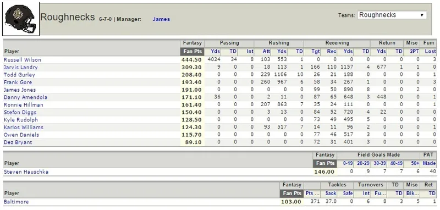The image size is (440, 210).
Task: Sort kickers by PAT Made header
Action: [x=429, y=163]
